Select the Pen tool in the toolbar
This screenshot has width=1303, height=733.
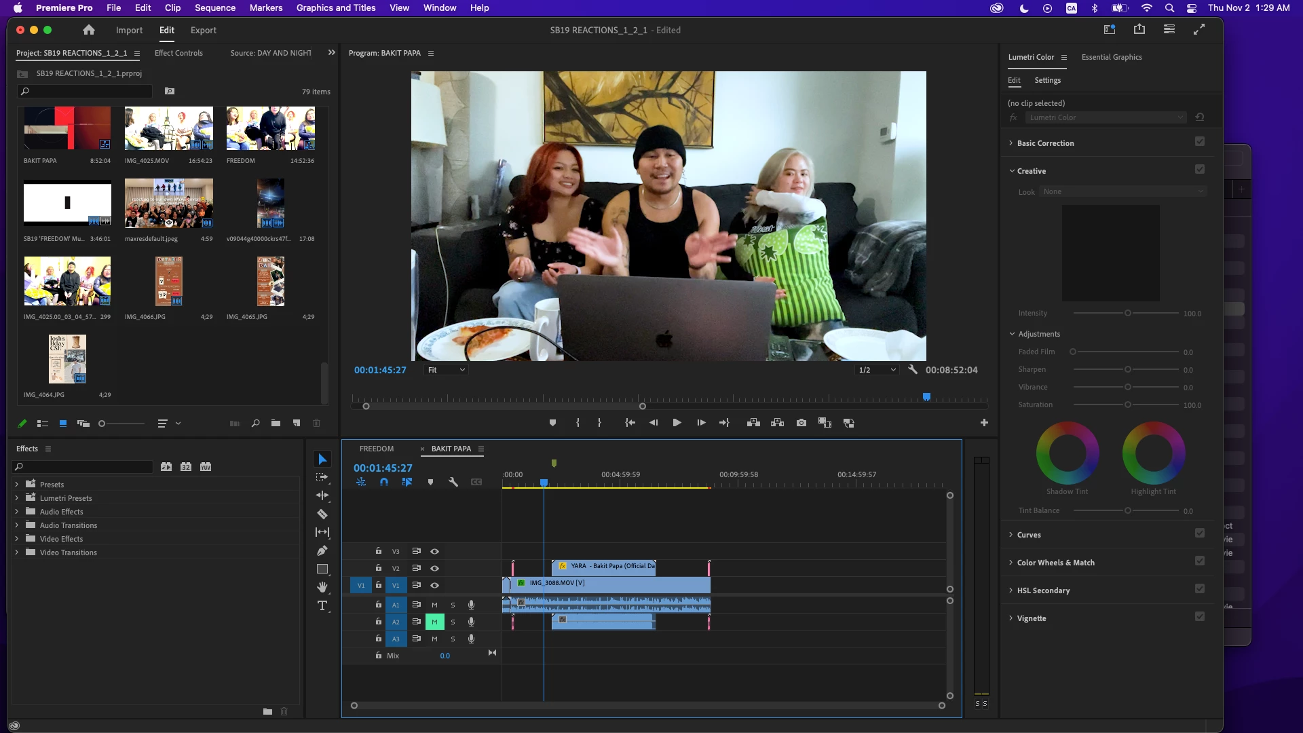322,550
